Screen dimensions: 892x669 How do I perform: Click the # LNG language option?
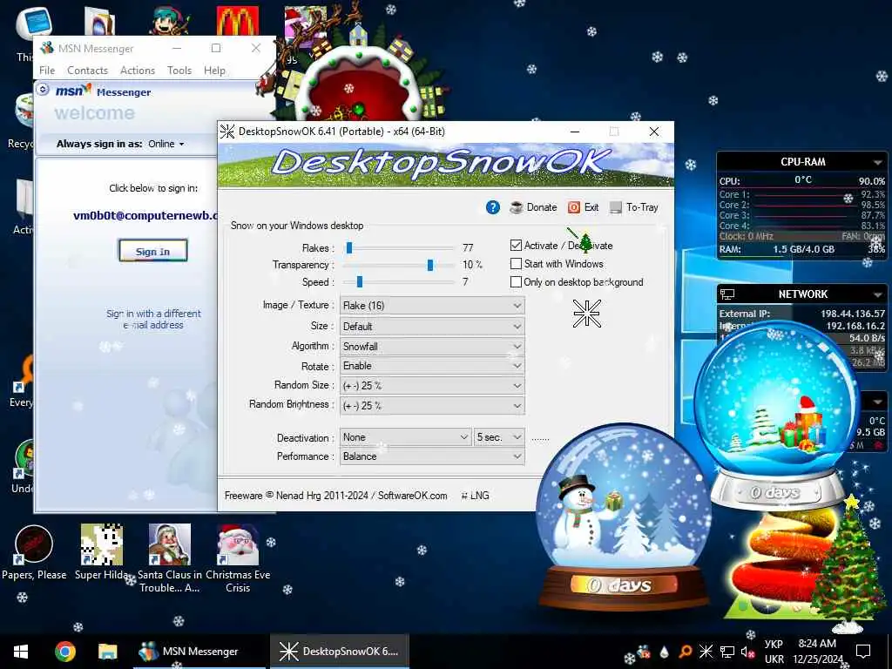point(475,496)
